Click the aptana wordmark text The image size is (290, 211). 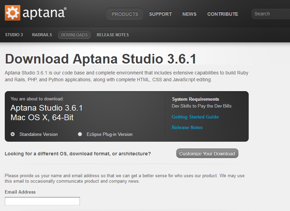44,13
